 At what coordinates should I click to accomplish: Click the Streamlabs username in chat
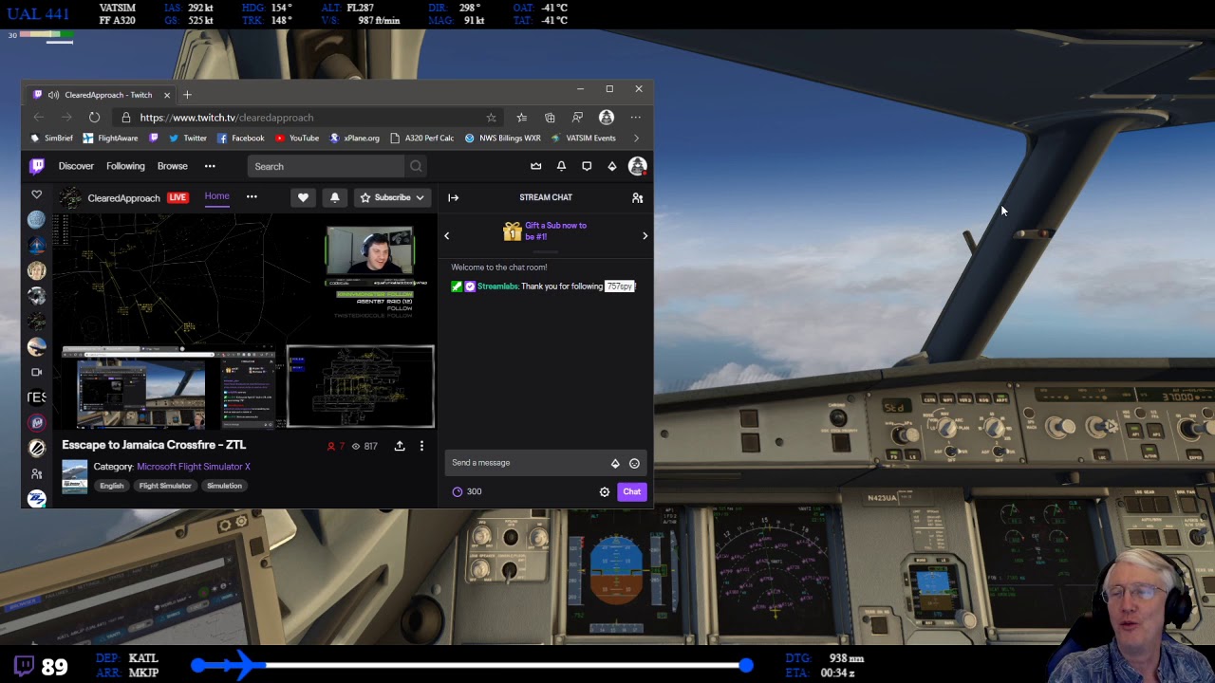(497, 286)
